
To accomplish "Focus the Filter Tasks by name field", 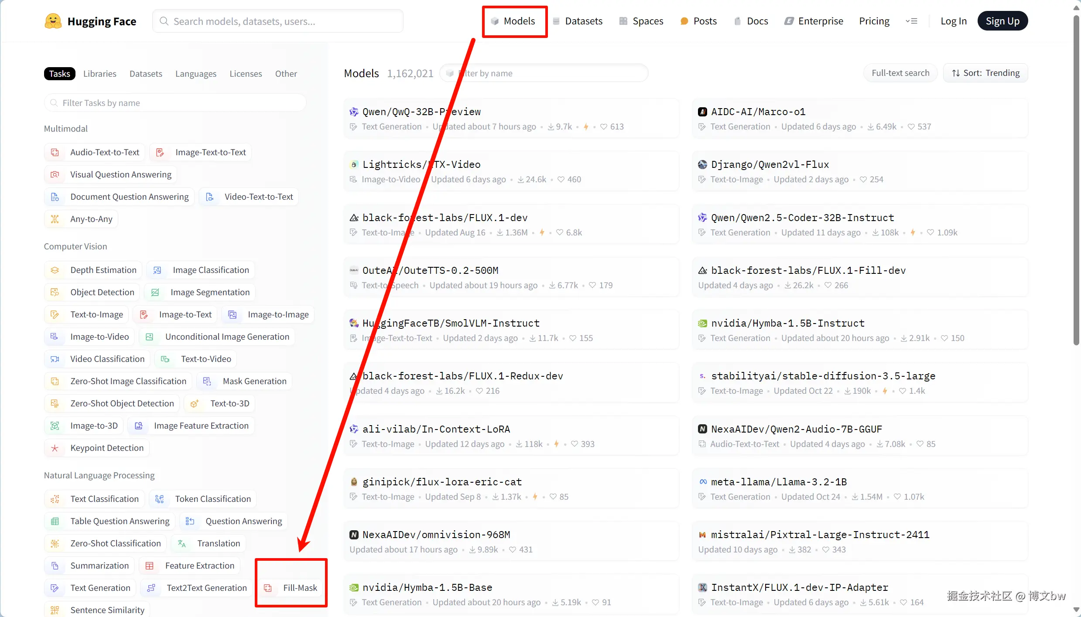I will point(174,103).
